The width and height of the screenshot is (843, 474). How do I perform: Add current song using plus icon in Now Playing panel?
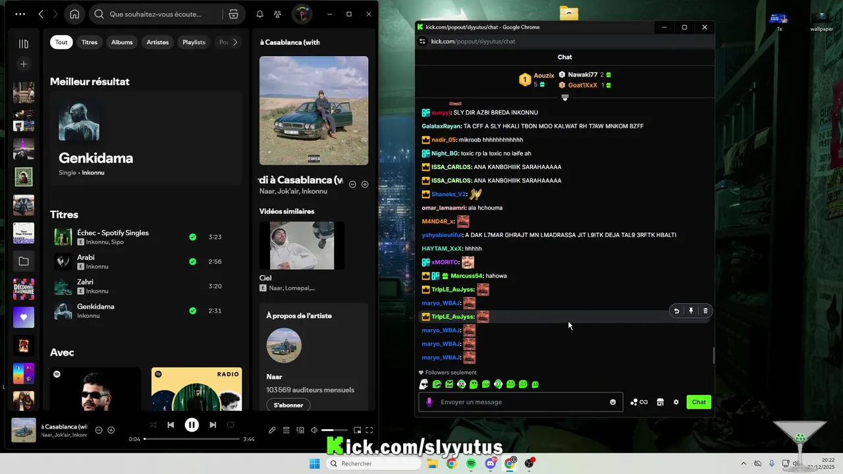pyautogui.click(x=365, y=184)
